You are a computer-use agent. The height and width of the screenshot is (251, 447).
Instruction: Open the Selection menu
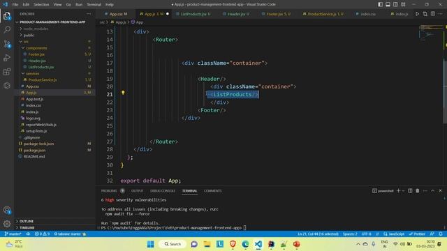(41, 4)
